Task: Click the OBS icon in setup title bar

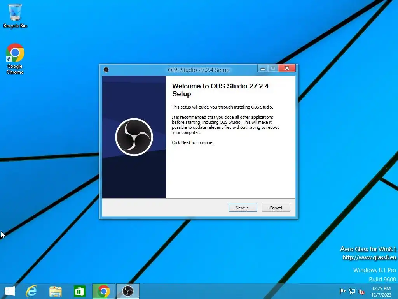Action: coord(106,70)
